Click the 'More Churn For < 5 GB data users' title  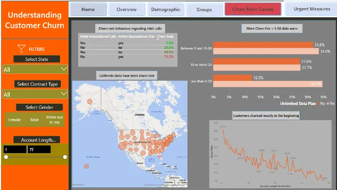click(272, 29)
